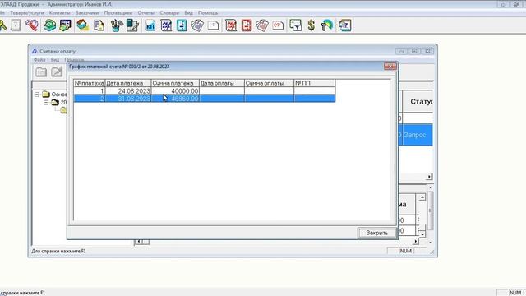Viewport: 526px width, 296px height.
Task: Click the house toolbar icon
Action: (x=82, y=25)
